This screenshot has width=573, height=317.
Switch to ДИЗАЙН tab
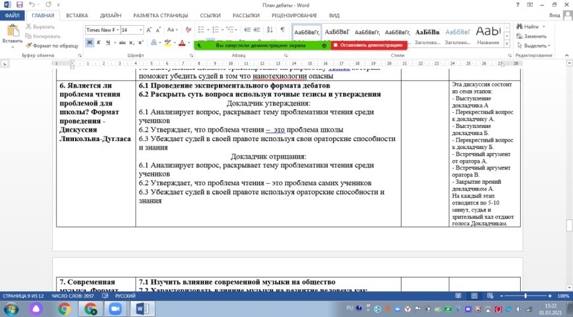pyautogui.click(x=111, y=15)
